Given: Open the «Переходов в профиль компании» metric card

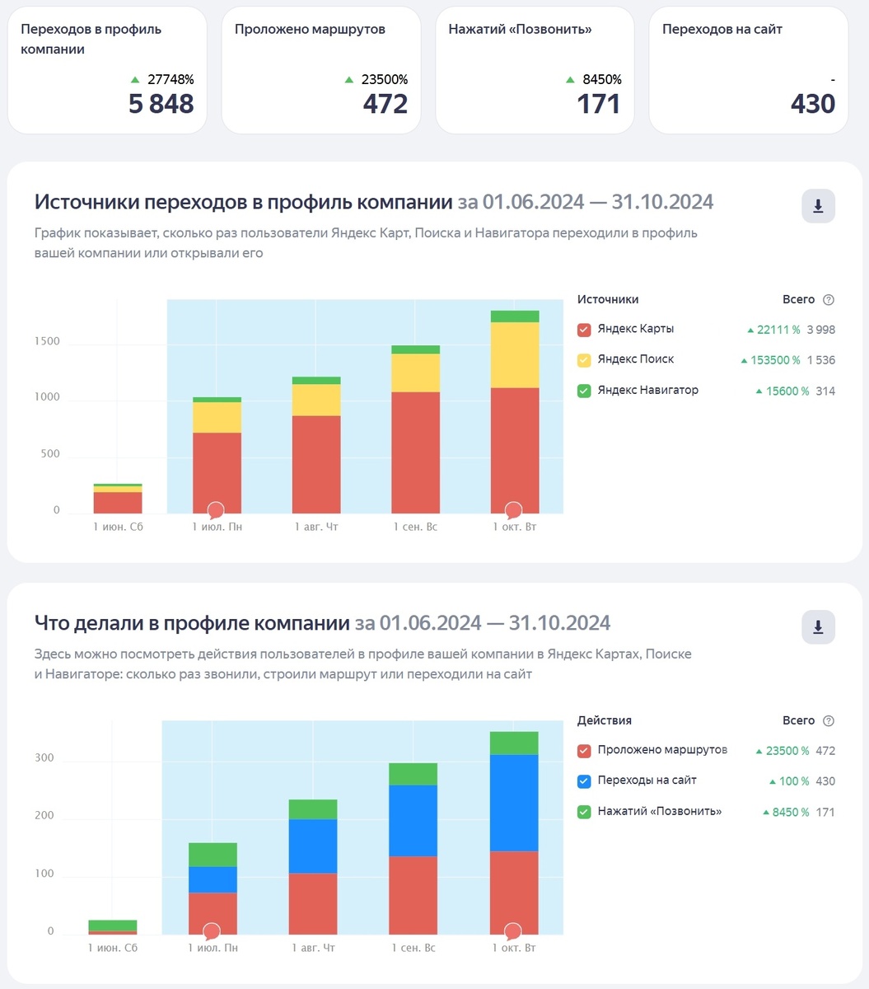Looking at the screenshot, I should pos(107,70).
